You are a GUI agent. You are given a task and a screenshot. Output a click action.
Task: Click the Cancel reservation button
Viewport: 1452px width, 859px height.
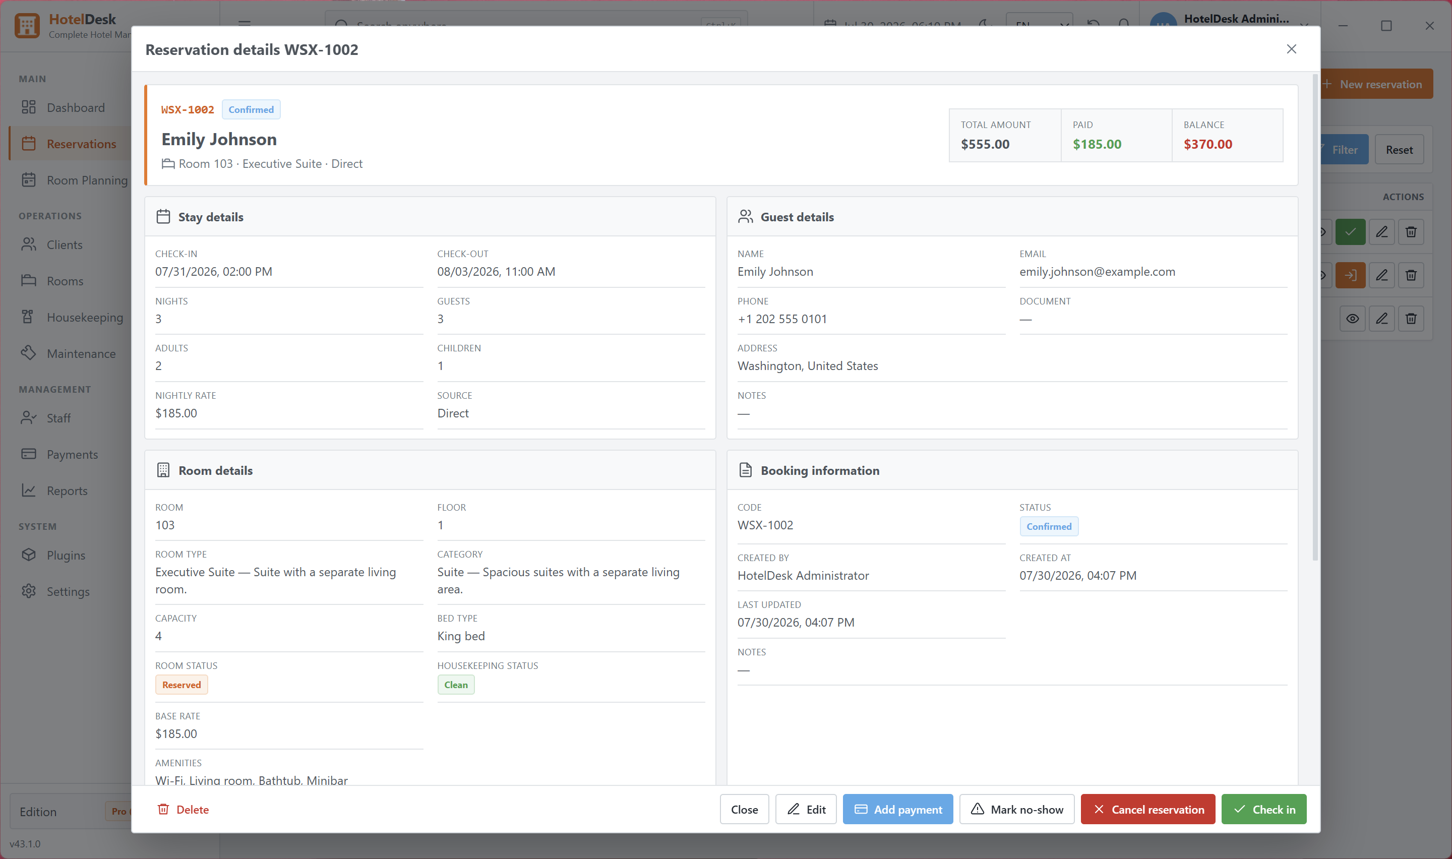pyautogui.click(x=1147, y=809)
